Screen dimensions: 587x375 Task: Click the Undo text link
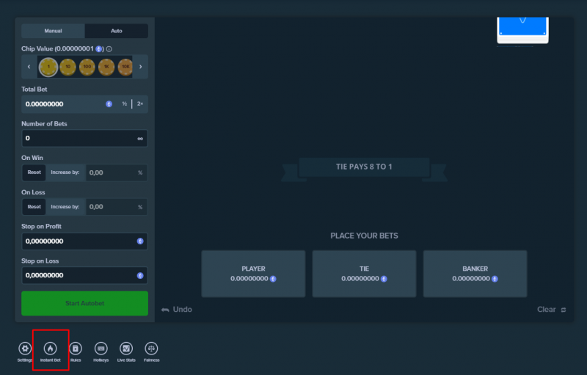(182, 310)
